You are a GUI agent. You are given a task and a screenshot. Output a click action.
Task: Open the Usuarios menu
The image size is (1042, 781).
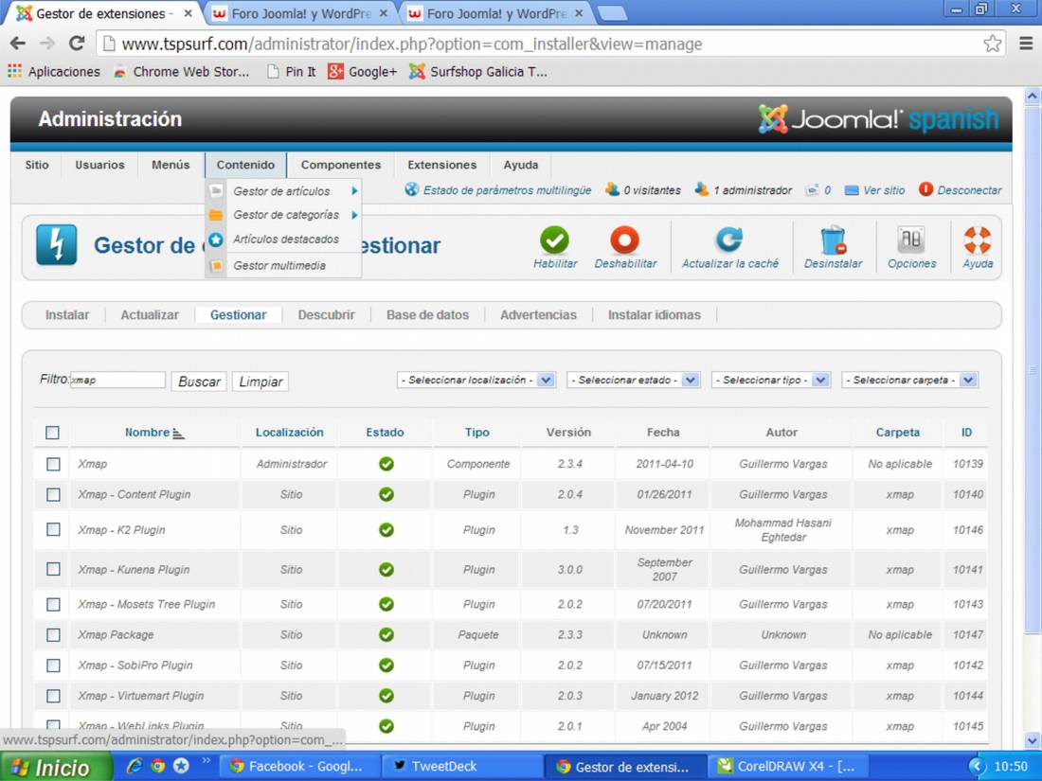99,165
